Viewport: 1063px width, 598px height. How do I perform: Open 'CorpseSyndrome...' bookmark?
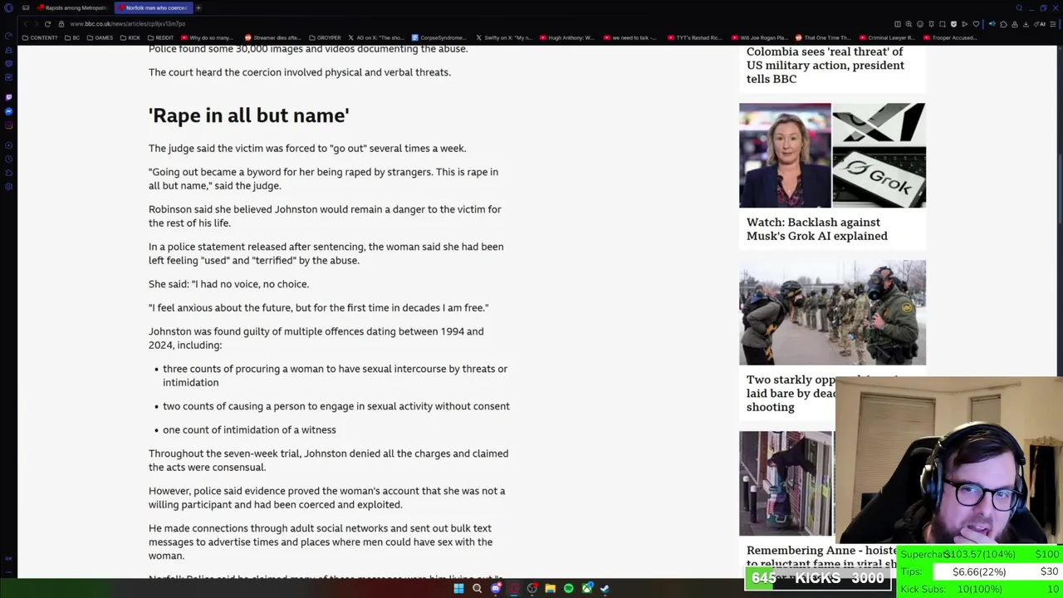[440, 37]
